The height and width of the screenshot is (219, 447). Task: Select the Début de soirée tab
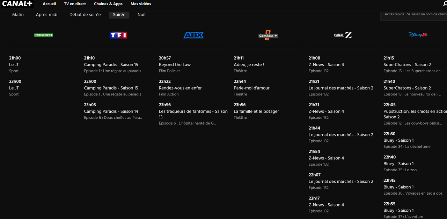(x=85, y=15)
